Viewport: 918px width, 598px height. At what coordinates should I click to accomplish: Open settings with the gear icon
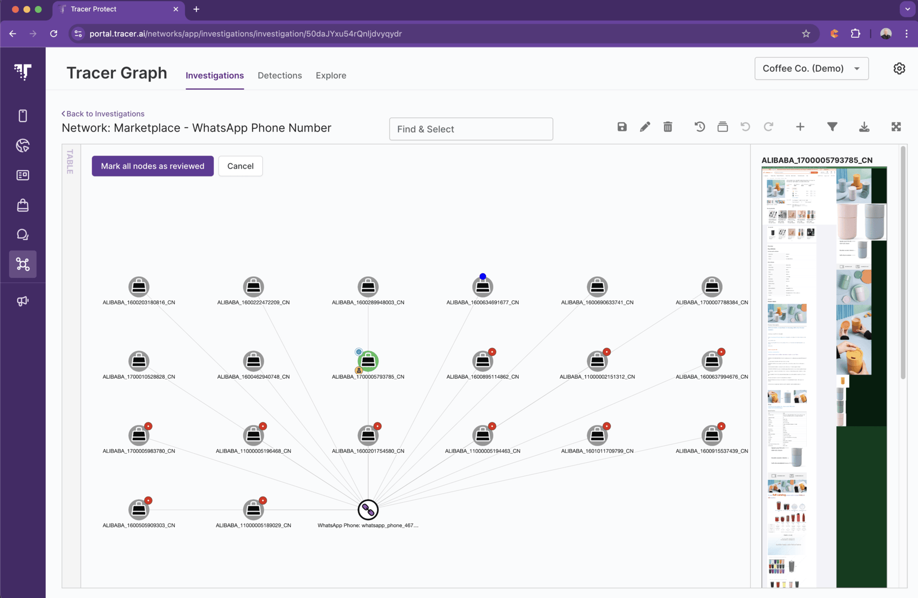click(x=899, y=68)
